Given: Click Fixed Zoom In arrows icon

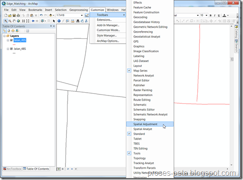Looking at the screenshot, I should click(x=24, y=21).
